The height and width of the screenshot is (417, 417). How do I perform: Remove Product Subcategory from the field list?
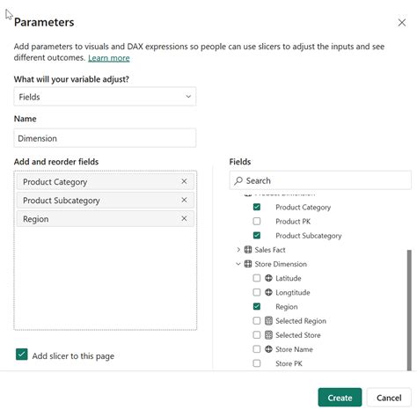[x=184, y=200]
